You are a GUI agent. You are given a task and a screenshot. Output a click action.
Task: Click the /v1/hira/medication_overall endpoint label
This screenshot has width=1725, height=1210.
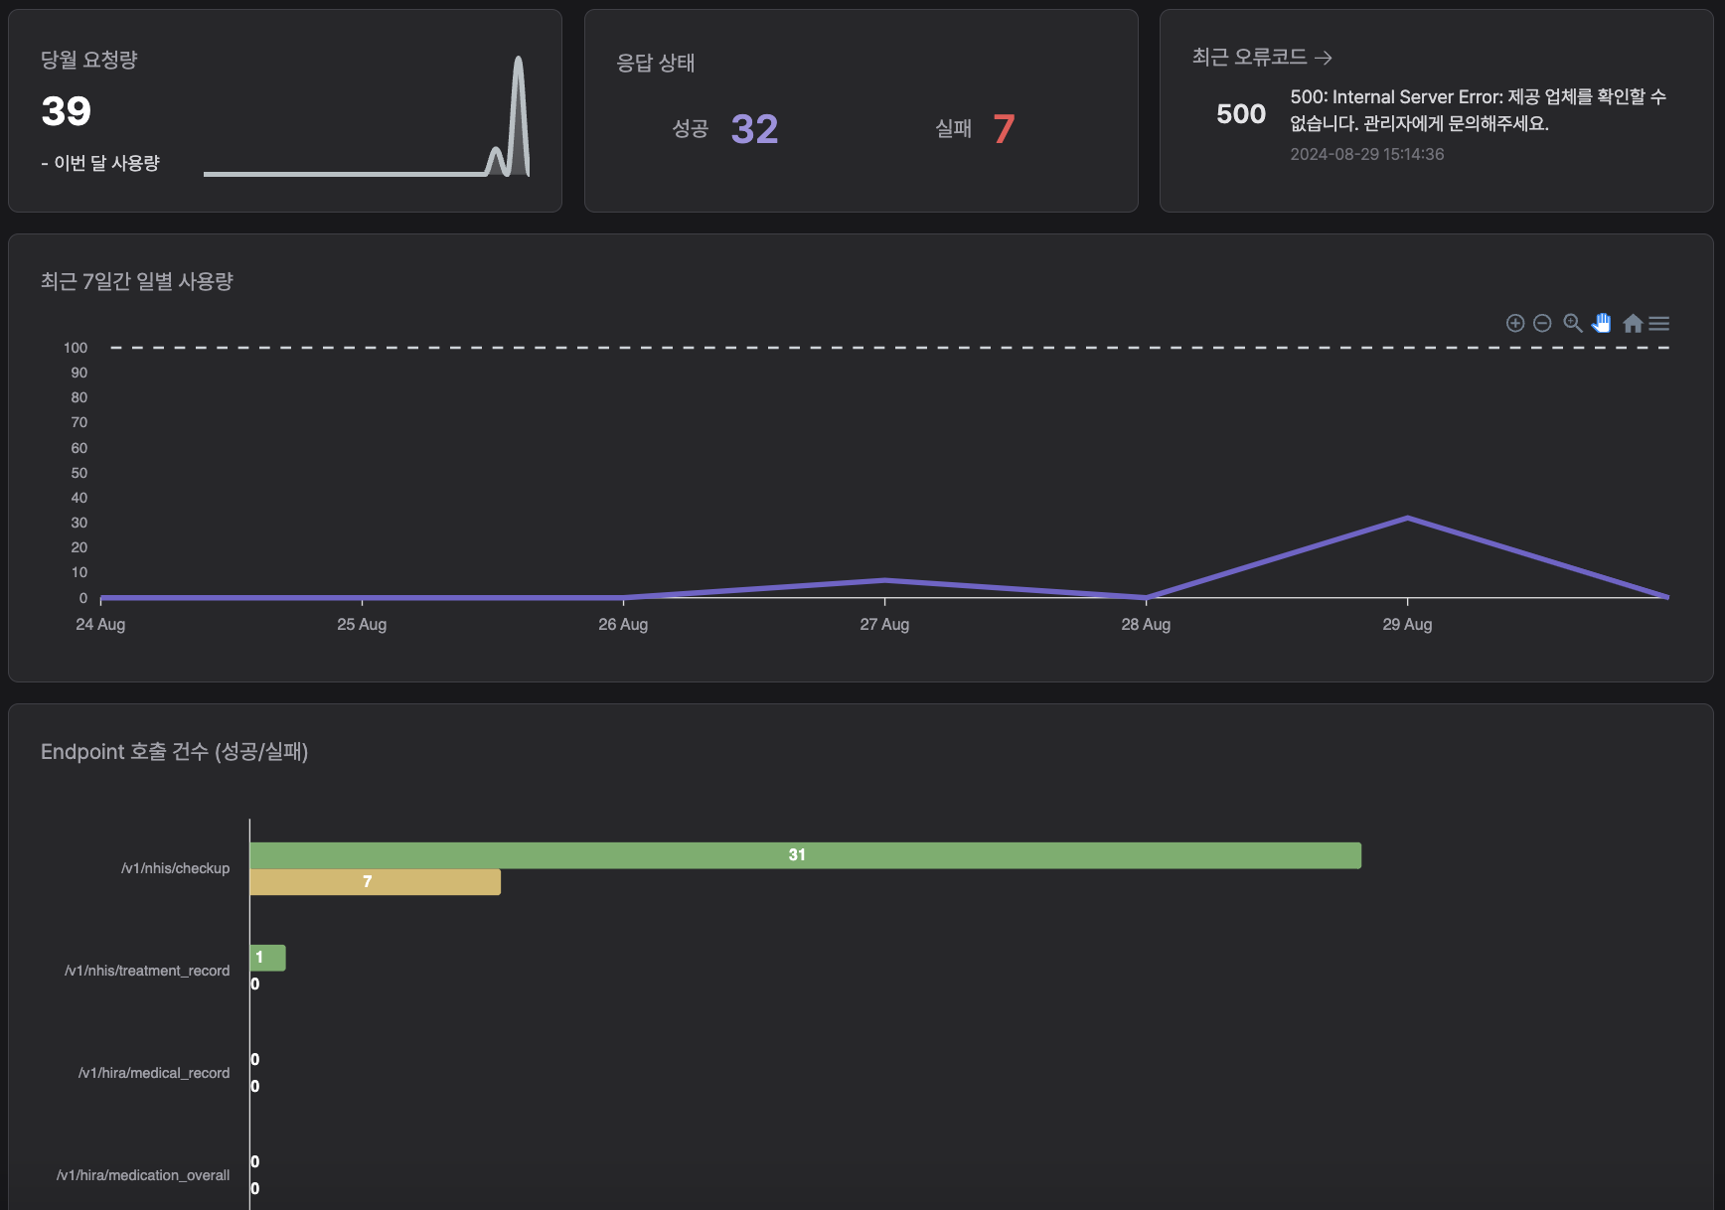[143, 1175]
